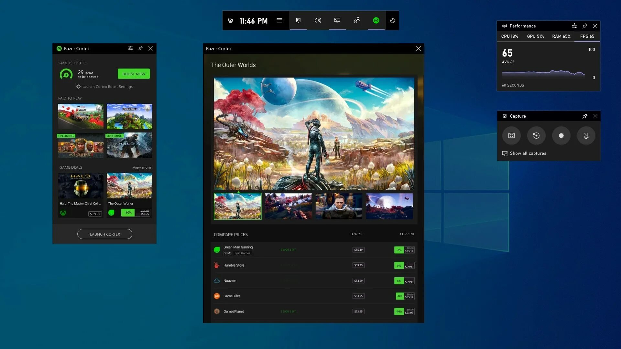Toggle the Capture widget in Game Bar
621x349 pixels.
tap(298, 20)
